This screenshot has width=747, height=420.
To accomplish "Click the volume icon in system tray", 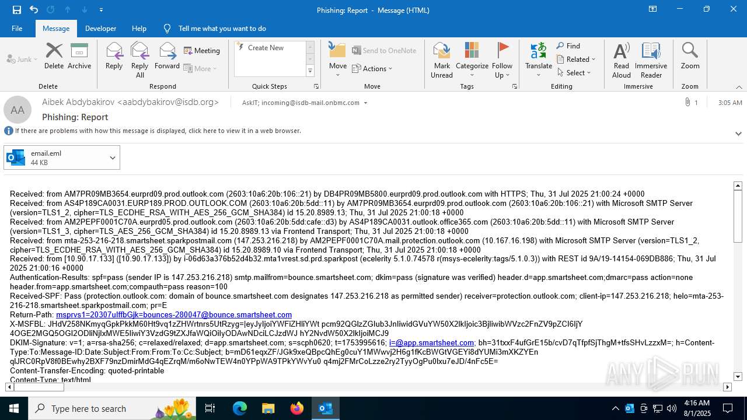I will [x=672, y=408].
